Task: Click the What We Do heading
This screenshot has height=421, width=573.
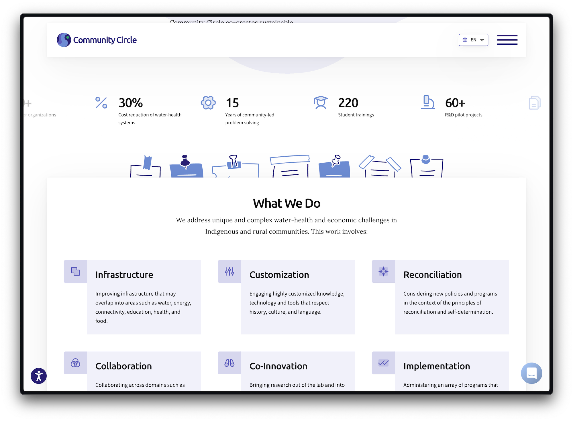Action: coord(286,203)
